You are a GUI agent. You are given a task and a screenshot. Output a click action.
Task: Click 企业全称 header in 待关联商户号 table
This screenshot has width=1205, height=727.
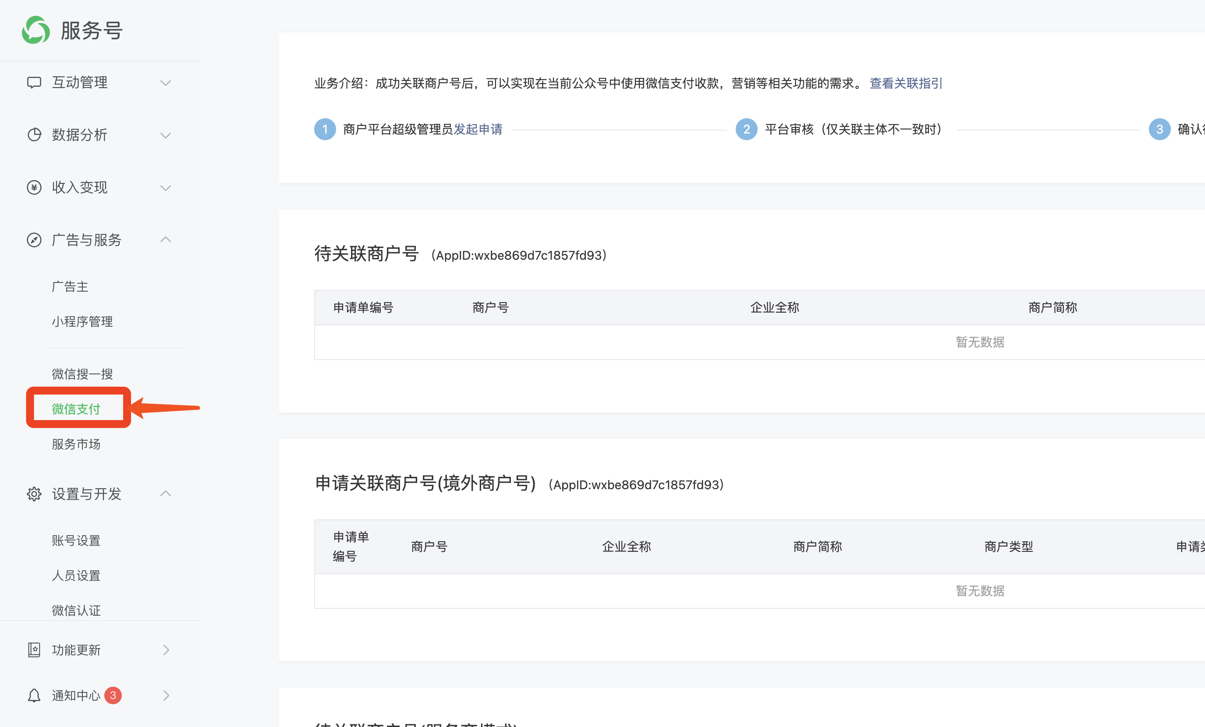[775, 307]
